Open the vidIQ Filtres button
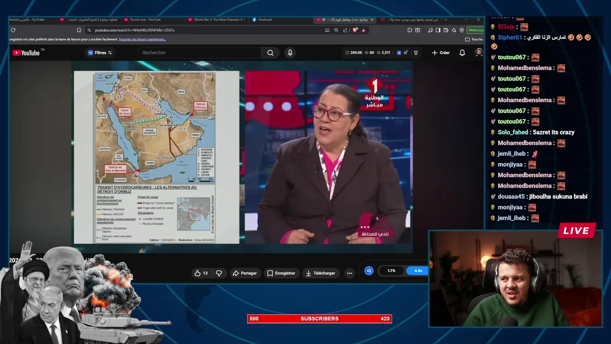Screen dimensions: 611x344 [100, 53]
